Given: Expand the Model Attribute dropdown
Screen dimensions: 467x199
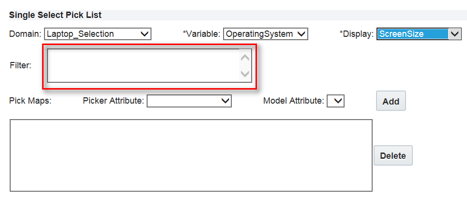Looking at the screenshot, I should (336, 101).
